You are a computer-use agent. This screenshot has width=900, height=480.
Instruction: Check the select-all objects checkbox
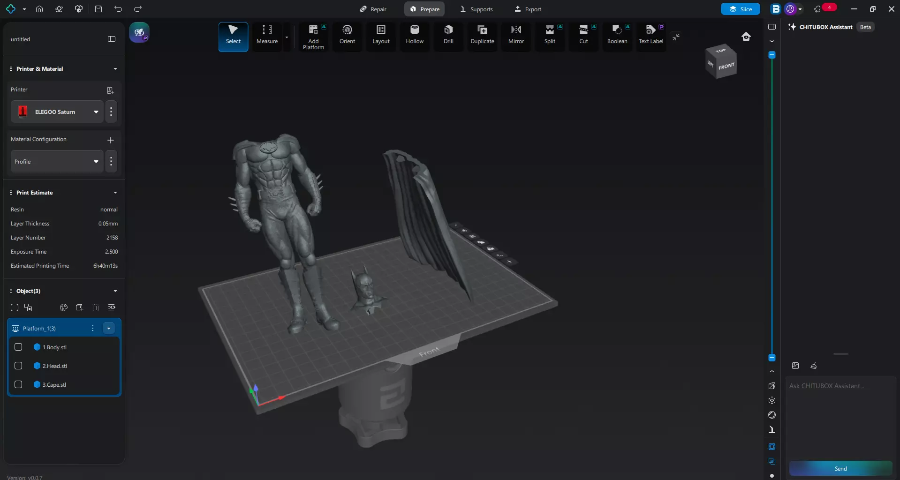(x=15, y=307)
